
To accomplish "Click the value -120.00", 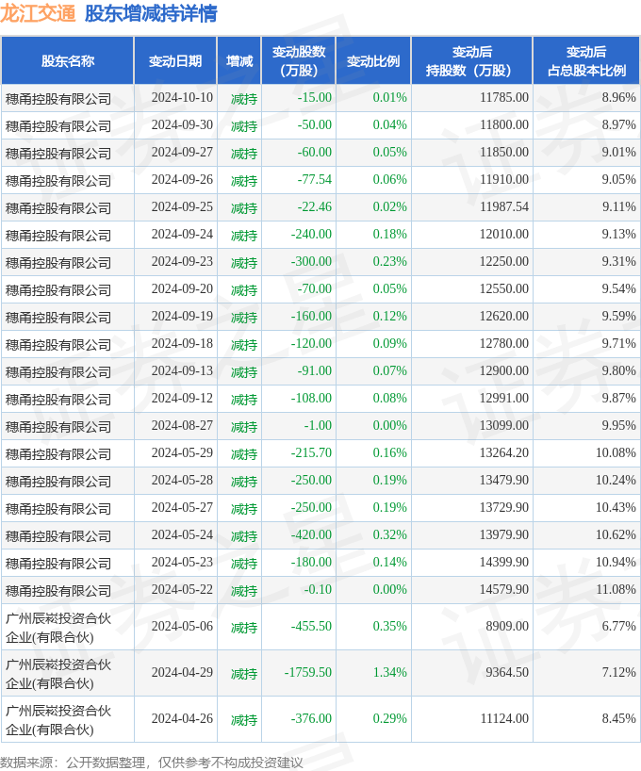I will 311,343.
